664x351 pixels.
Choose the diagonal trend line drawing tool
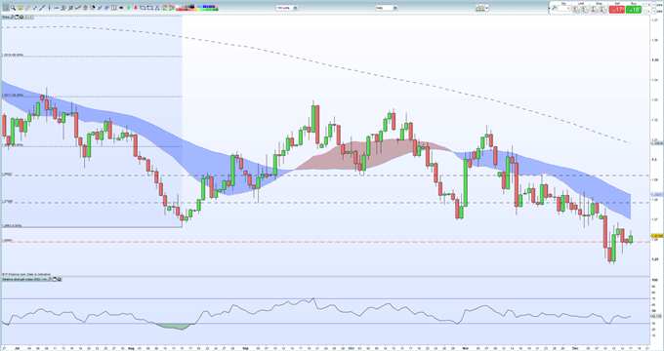tap(42, 8)
